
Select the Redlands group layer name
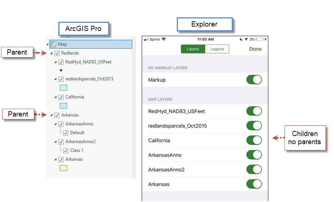point(70,53)
